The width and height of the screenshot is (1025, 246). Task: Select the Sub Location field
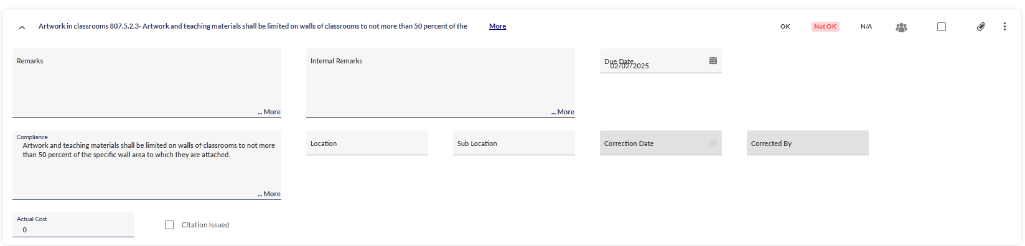click(x=514, y=143)
